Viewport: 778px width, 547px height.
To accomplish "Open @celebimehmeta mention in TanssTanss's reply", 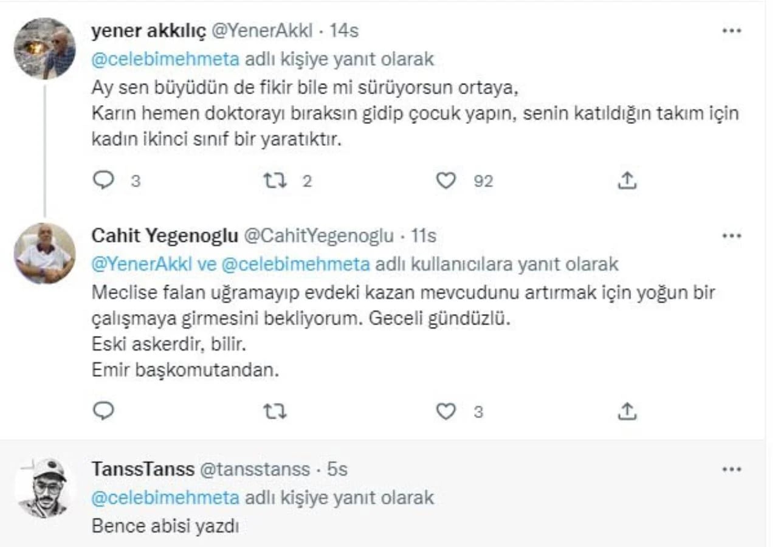I will [x=165, y=498].
